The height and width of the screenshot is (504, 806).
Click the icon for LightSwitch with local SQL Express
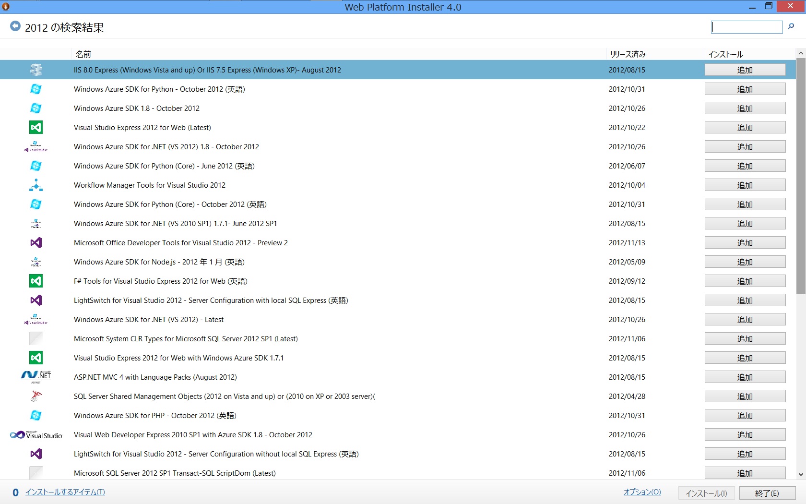click(x=36, y=300)
